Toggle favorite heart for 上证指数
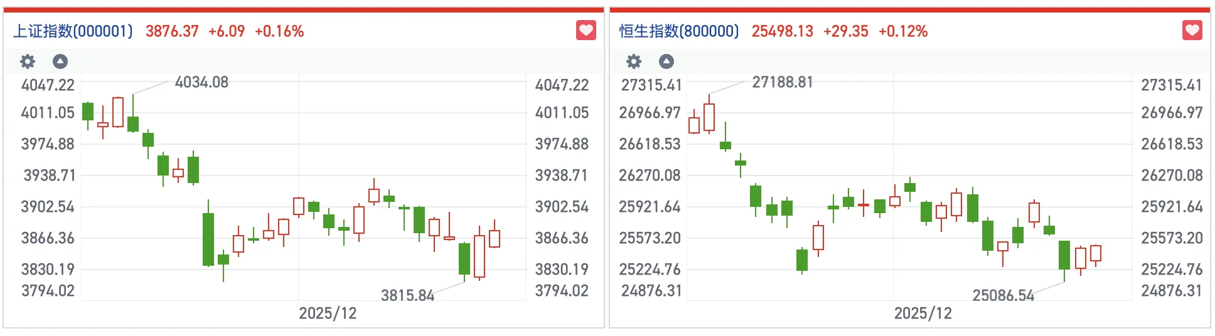 pos(586,30)
